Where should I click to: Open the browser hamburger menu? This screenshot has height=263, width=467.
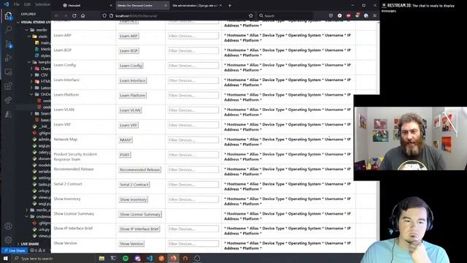click(374, 16)
